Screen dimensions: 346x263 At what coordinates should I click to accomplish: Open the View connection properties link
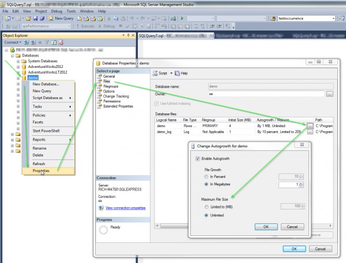click(x=125, y=207)
